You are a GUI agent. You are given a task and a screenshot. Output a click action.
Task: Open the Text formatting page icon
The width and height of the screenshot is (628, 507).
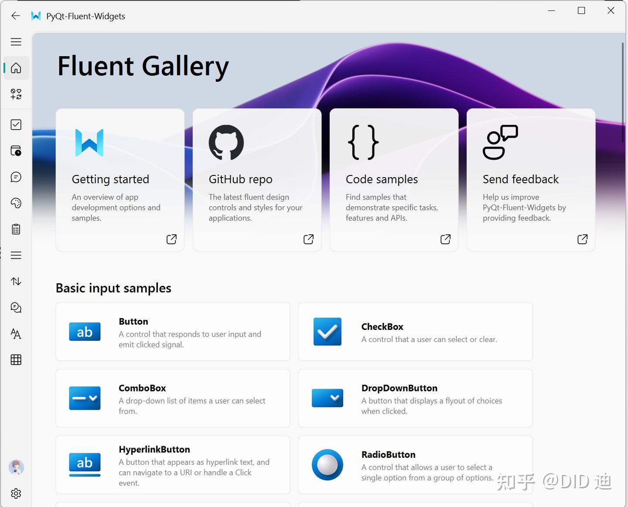16,334
